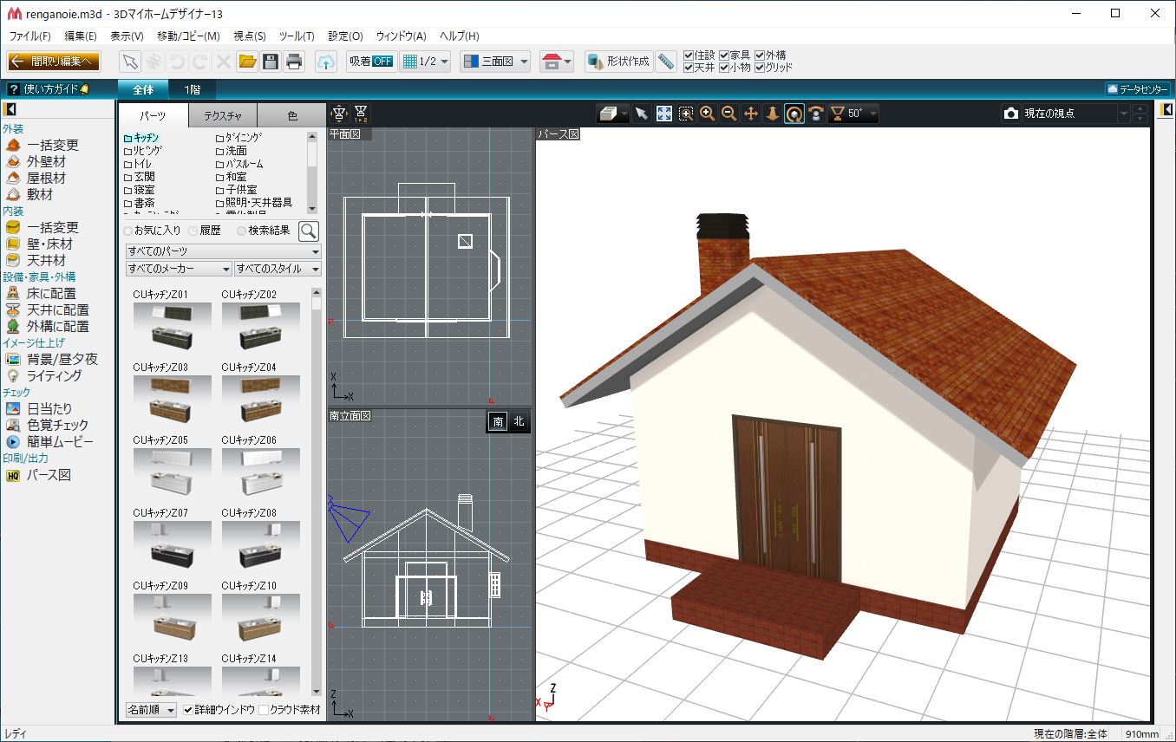Viewport: 1176px width, 742px height.
Task: Click the 形状作成 button
Action: click(x=618, y=62)
